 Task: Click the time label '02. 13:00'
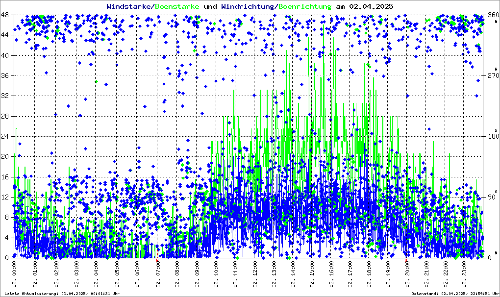(274, 274)
